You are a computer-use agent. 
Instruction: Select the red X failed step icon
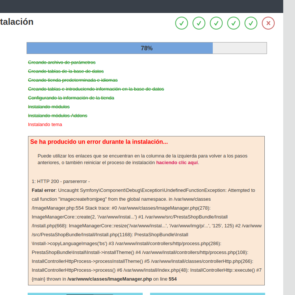coord(268,23)
